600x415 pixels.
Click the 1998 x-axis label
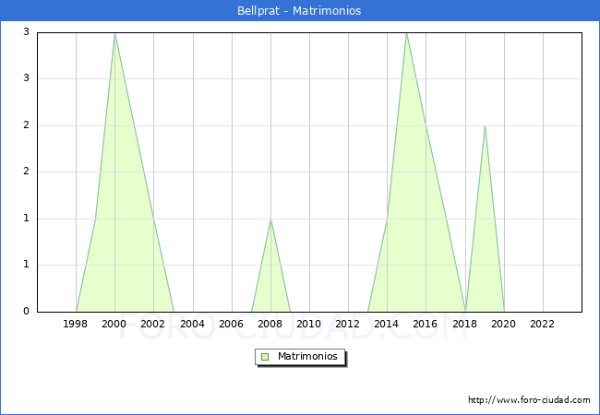[75, 324]
